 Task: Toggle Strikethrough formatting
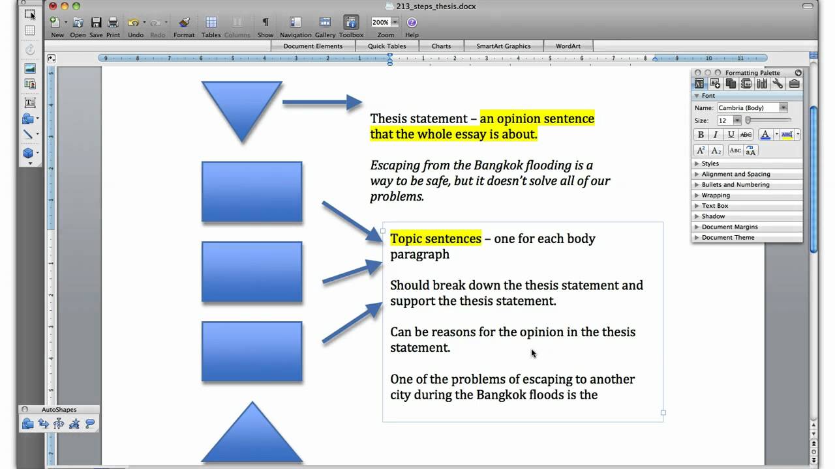pos(746,135)
